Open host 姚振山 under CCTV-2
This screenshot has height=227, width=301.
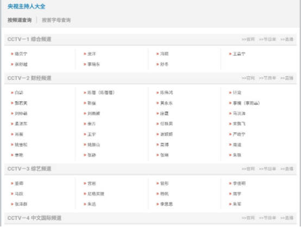point(93,145)
